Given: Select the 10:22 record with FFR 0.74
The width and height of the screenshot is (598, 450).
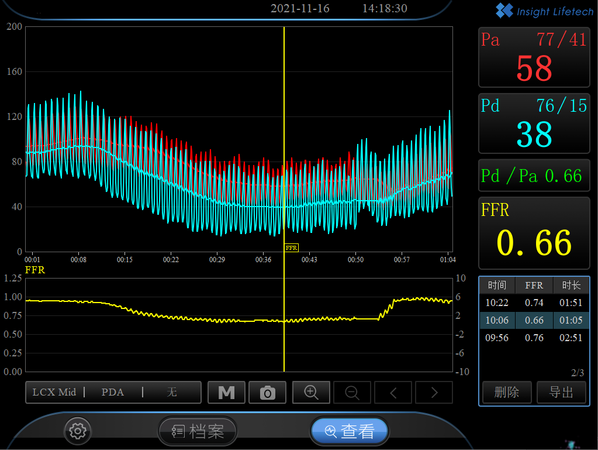Looking at the screenshot, I should coord(533,303).
